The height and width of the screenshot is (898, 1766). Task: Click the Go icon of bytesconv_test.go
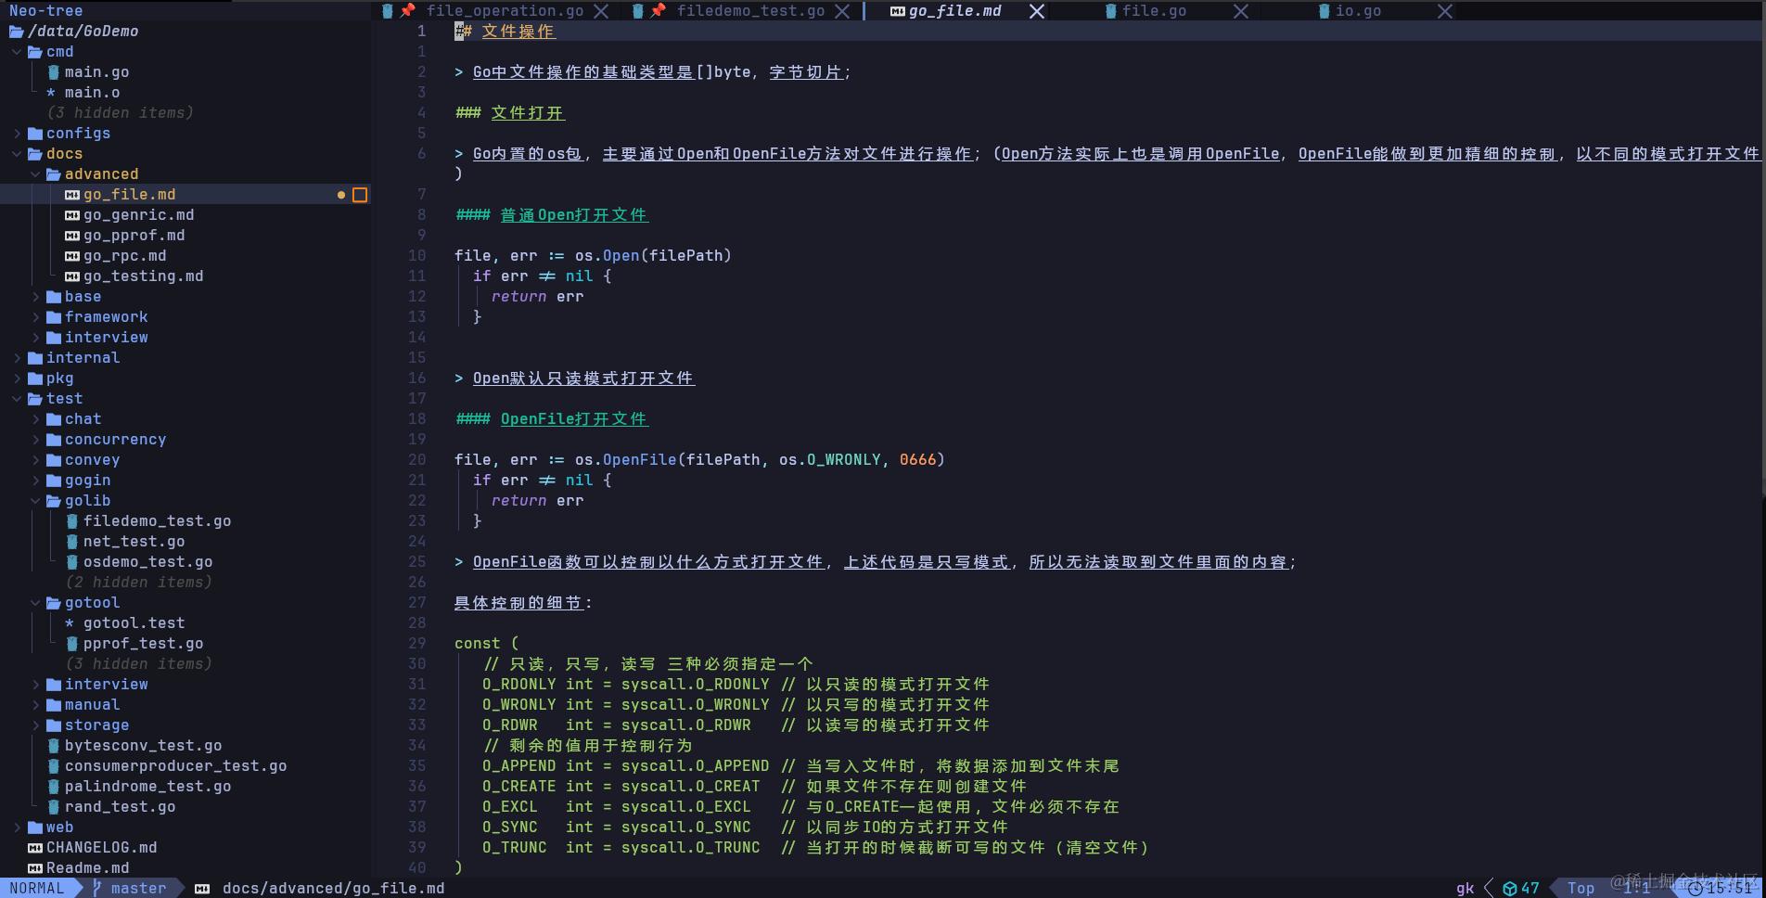[54, 746]
